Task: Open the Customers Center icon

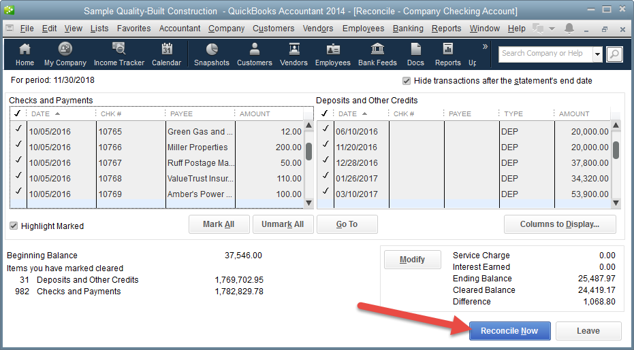Action: 254,54
